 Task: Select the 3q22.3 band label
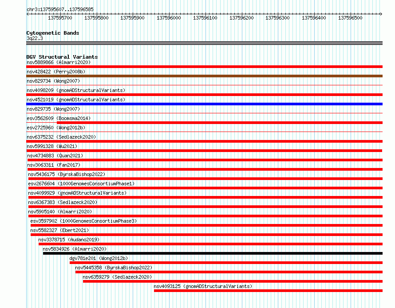(35, 38)
